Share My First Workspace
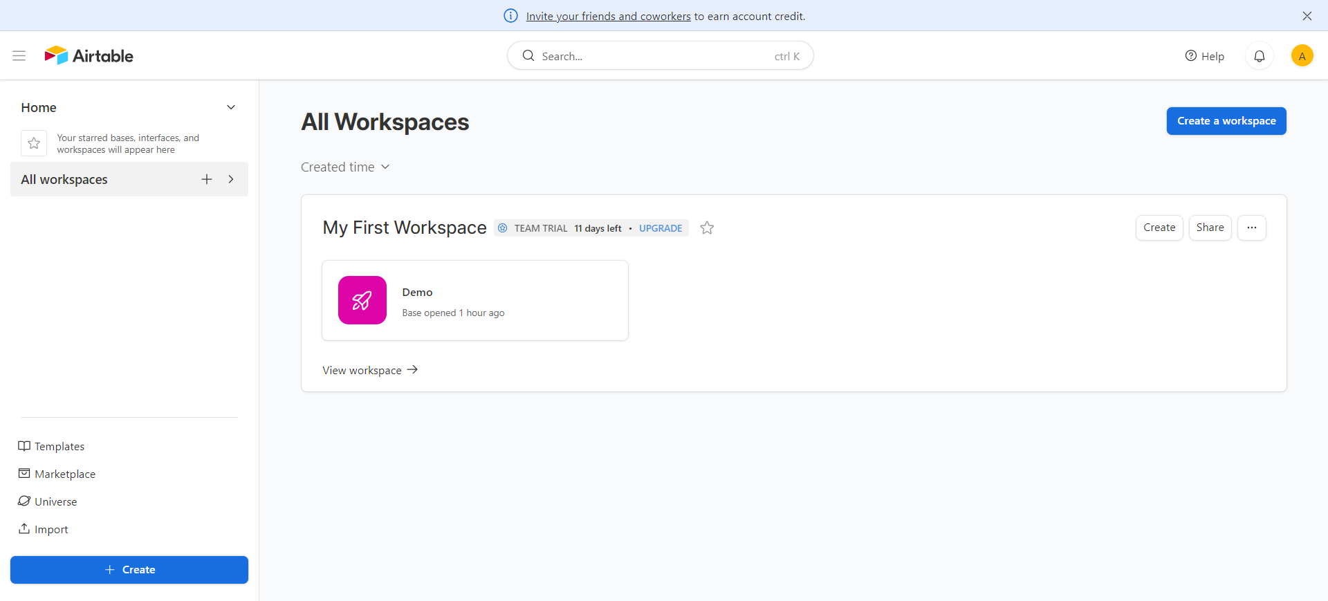 click(1210, 228)
